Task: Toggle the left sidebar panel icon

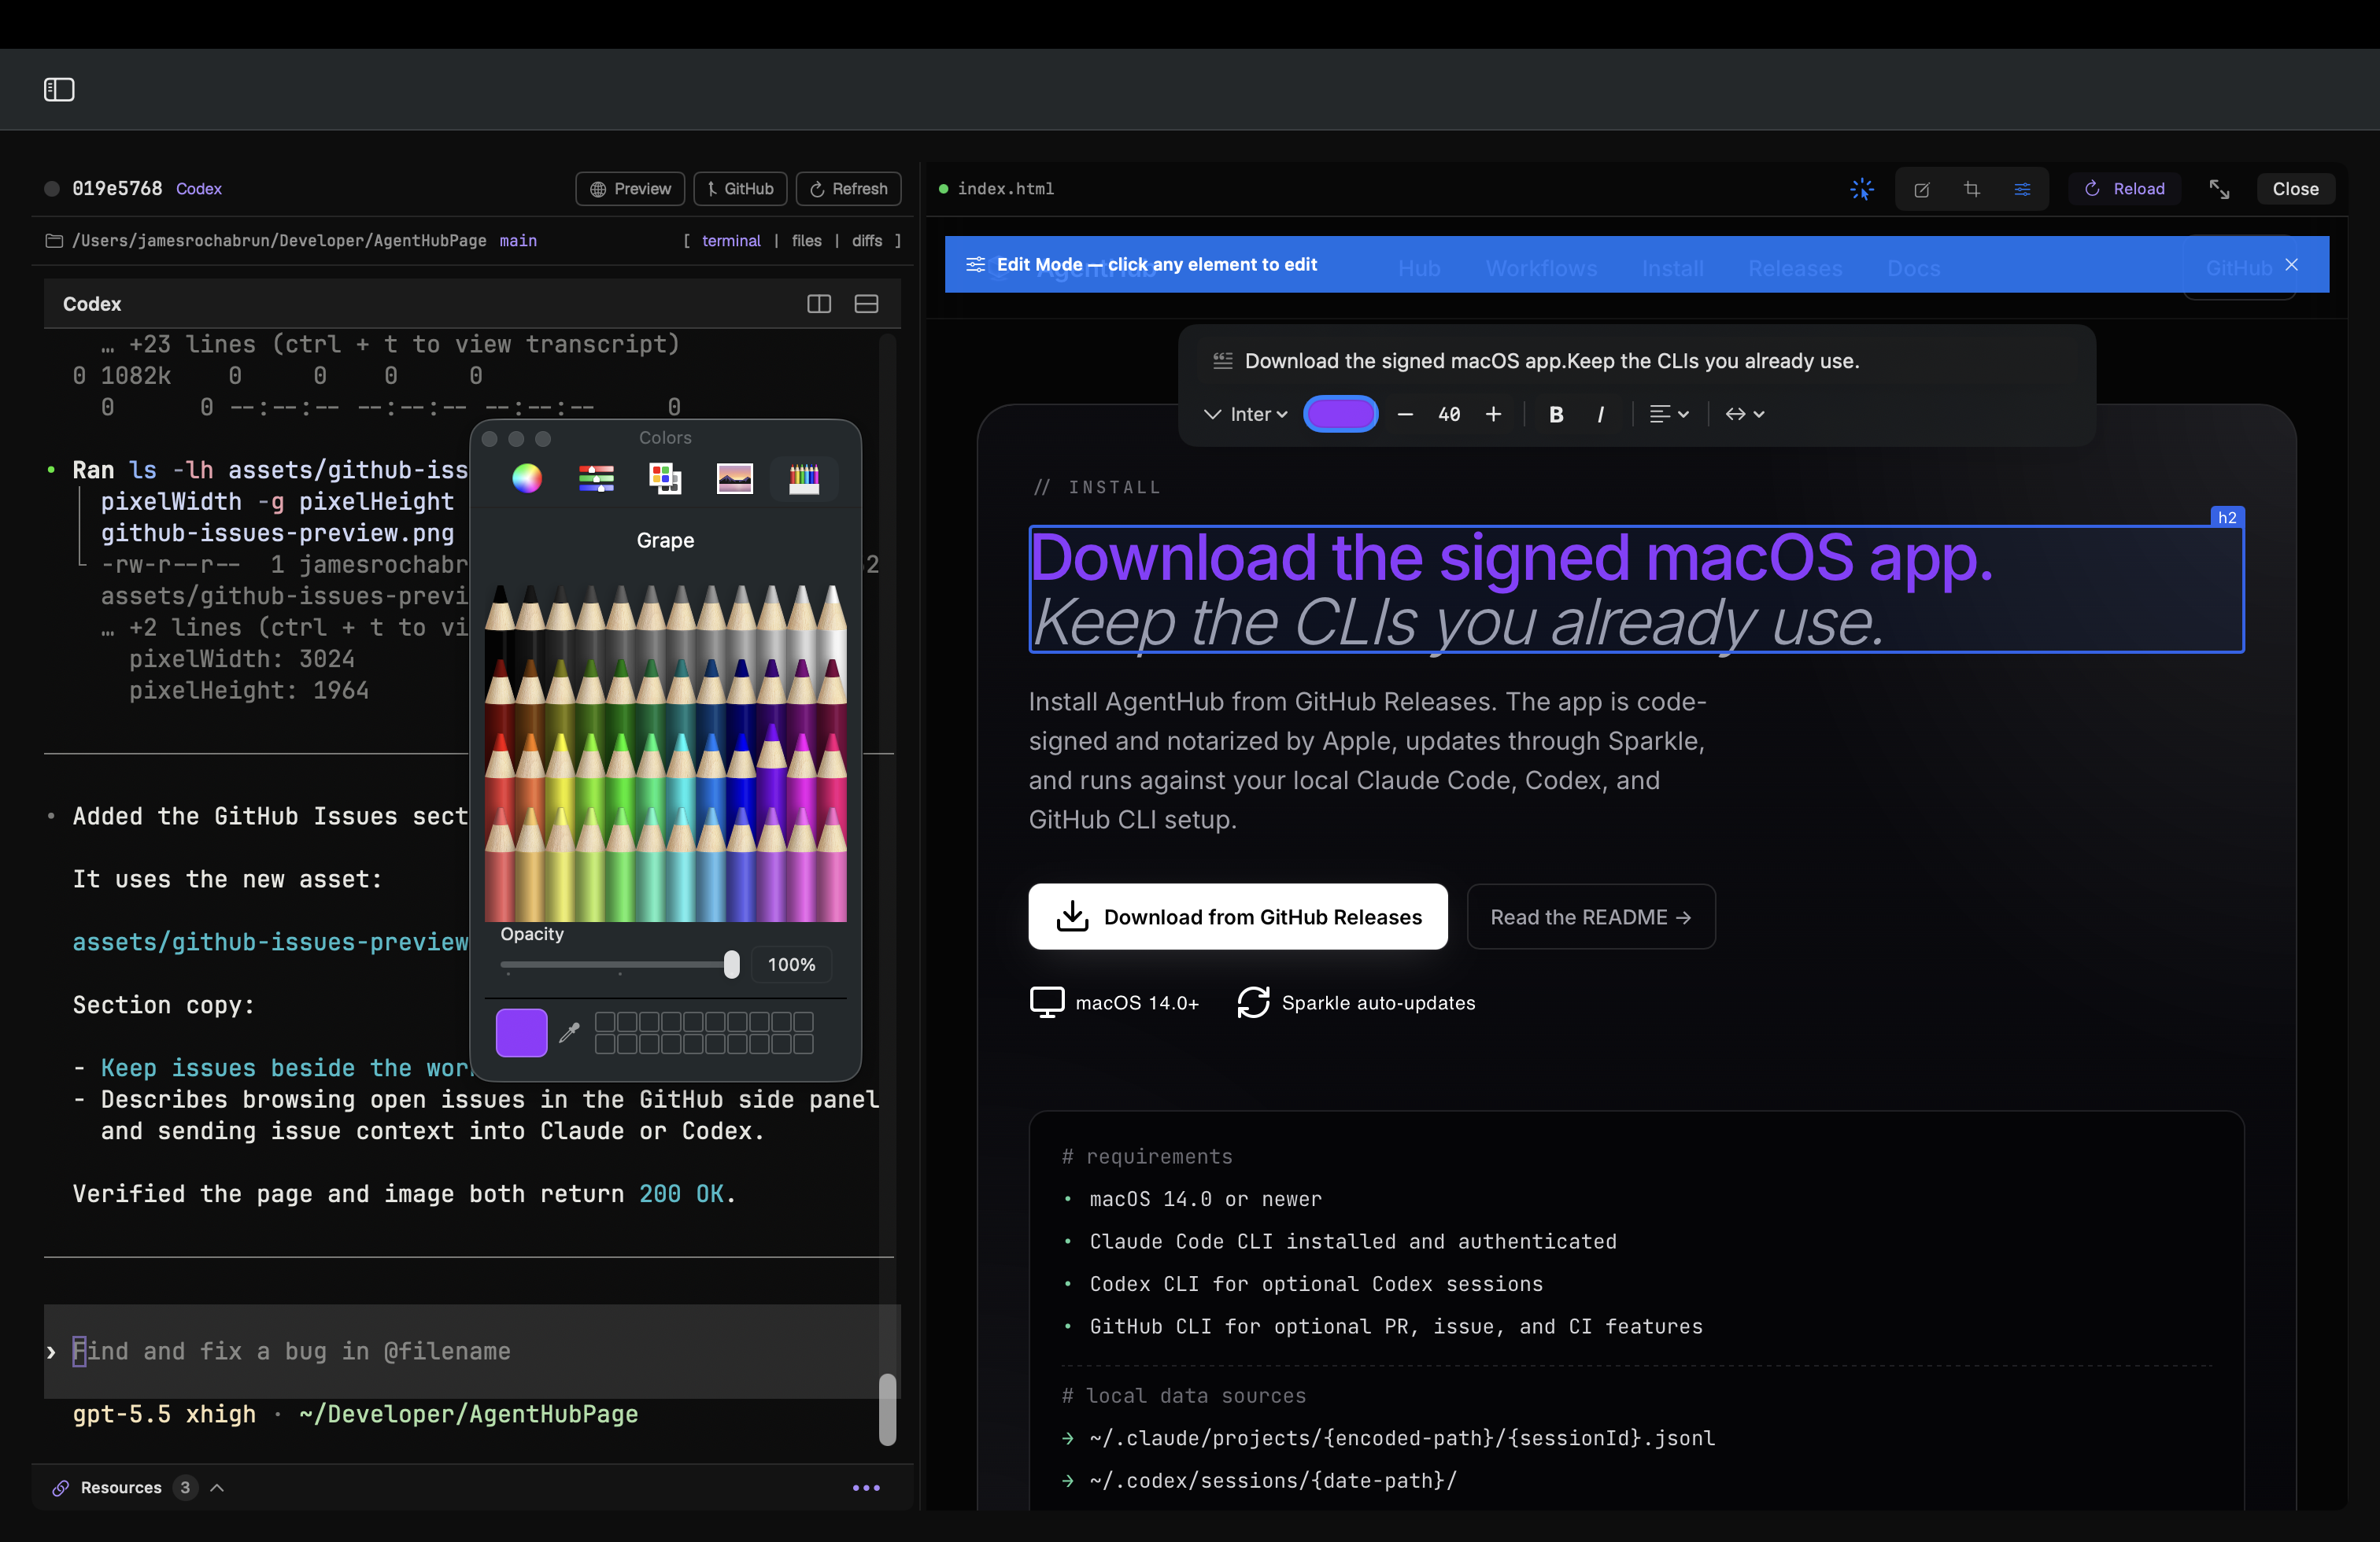Action: click(x=59, y=90)
